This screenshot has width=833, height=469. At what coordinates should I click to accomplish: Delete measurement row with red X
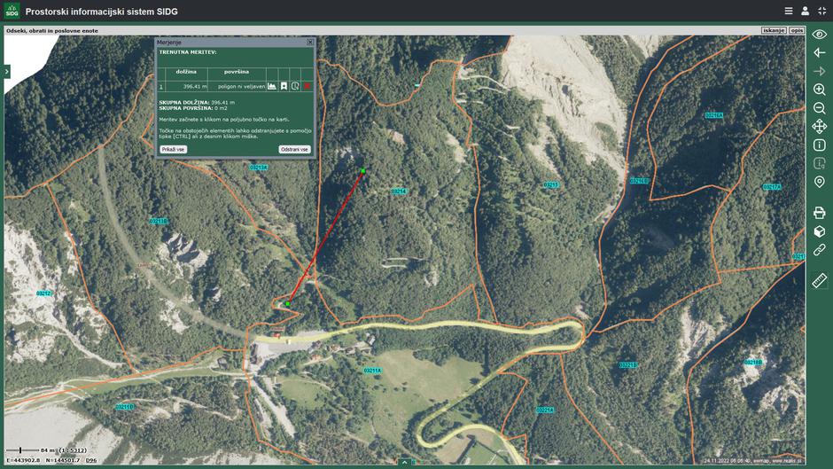tap(308, 86)
